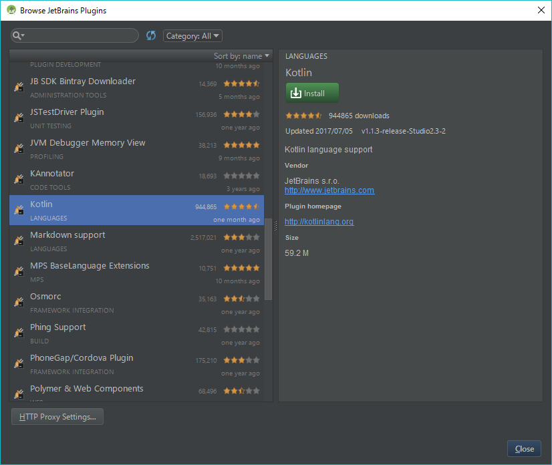Install the Kotlin plugin

(x=312, y=93)
